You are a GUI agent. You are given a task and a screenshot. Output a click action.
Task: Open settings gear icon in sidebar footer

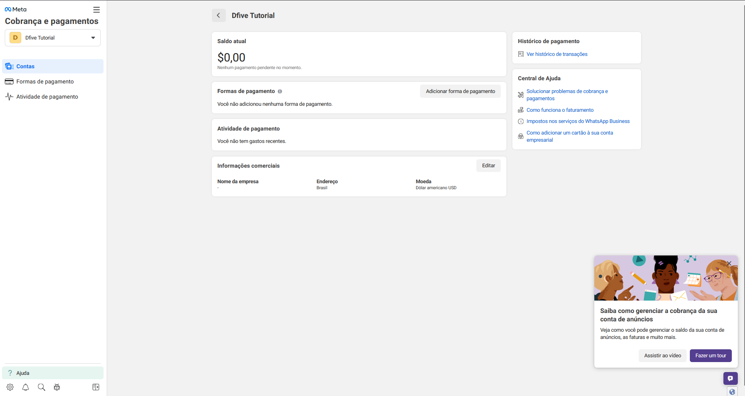tap(10, 387)
